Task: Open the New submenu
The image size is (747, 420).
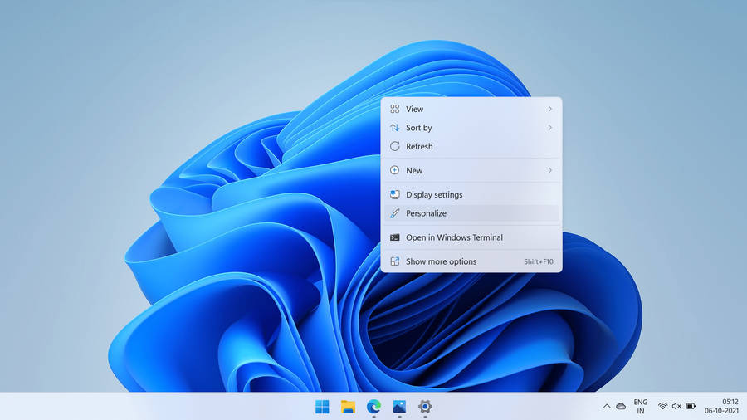Action: point(471,170)
